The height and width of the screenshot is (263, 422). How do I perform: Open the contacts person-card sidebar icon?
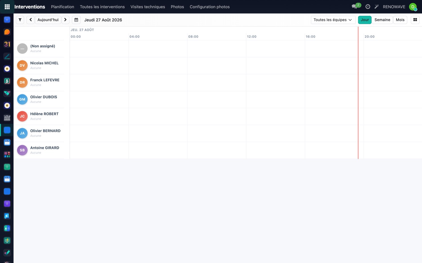coord(7,81)
